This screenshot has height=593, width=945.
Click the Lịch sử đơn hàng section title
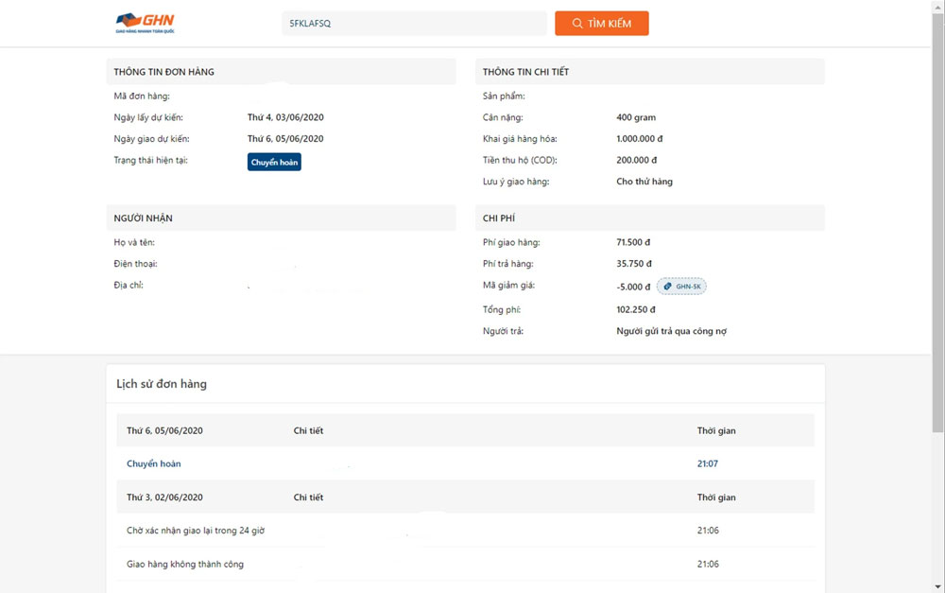(x=162, y=384)
